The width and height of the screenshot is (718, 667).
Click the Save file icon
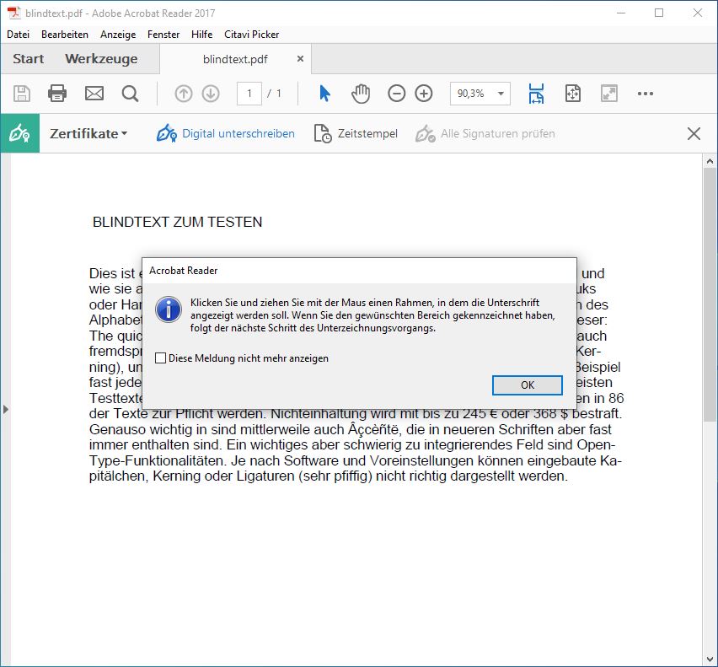point(22,94)
